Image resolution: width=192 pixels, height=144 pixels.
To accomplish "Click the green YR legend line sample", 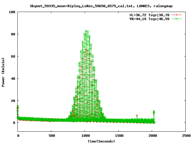I will coord(176,19).
